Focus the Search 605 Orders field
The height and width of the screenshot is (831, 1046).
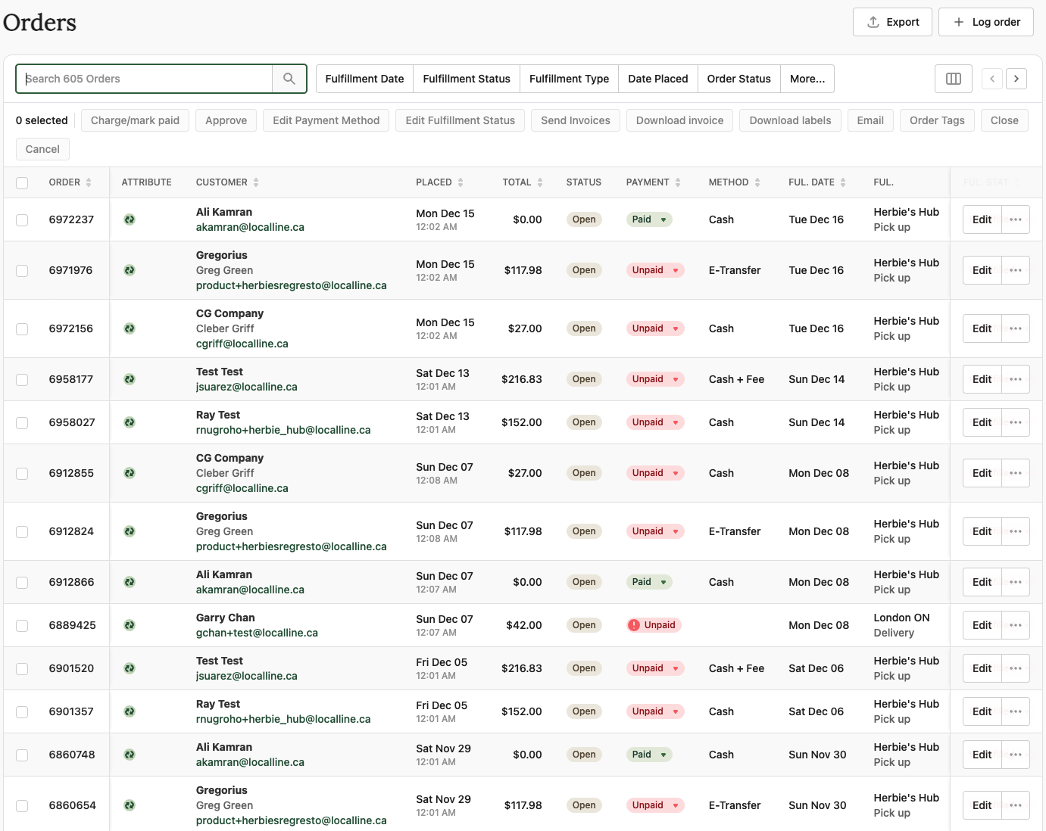click(144, 79)
